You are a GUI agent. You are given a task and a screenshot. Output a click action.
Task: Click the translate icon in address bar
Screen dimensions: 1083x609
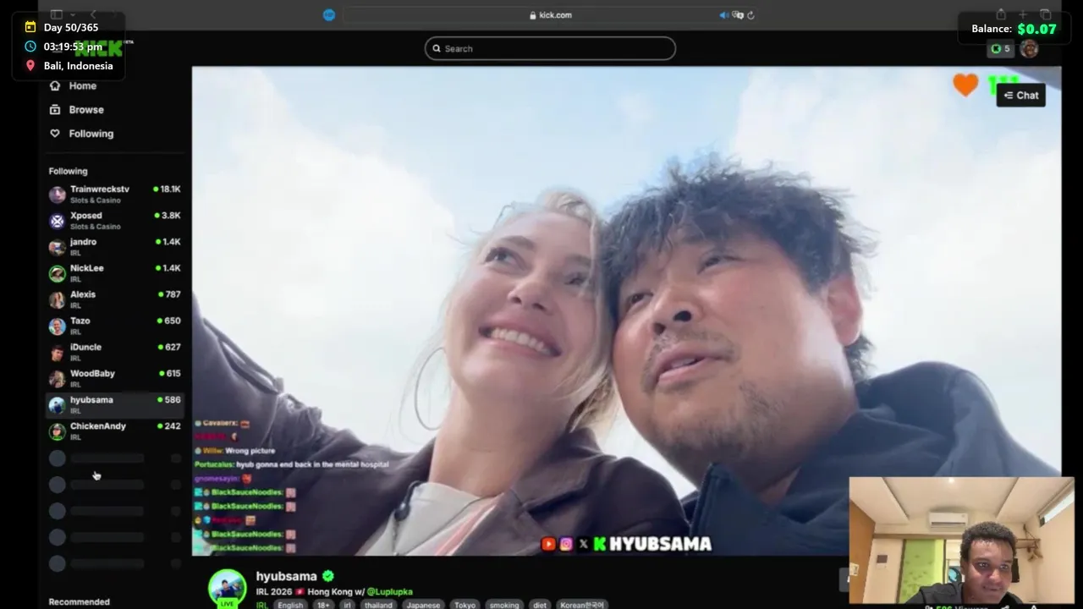coord(738,15)
